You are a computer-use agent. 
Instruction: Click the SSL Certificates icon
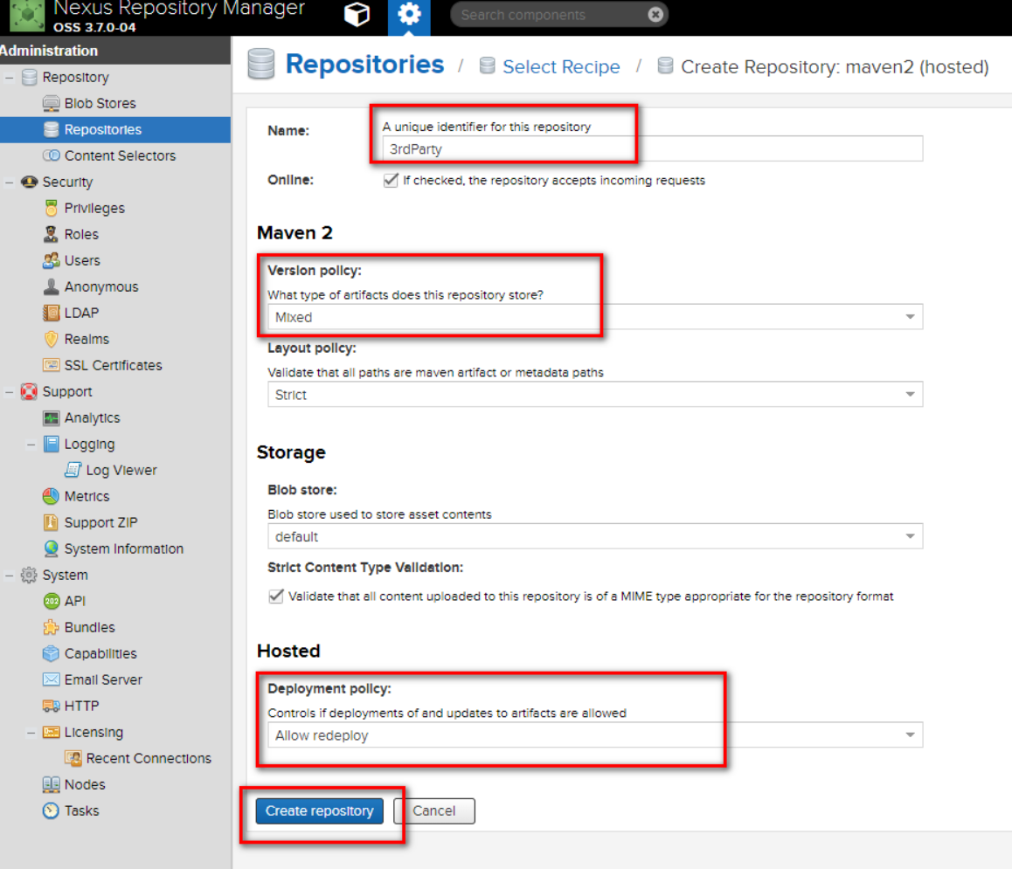(51, 365)
